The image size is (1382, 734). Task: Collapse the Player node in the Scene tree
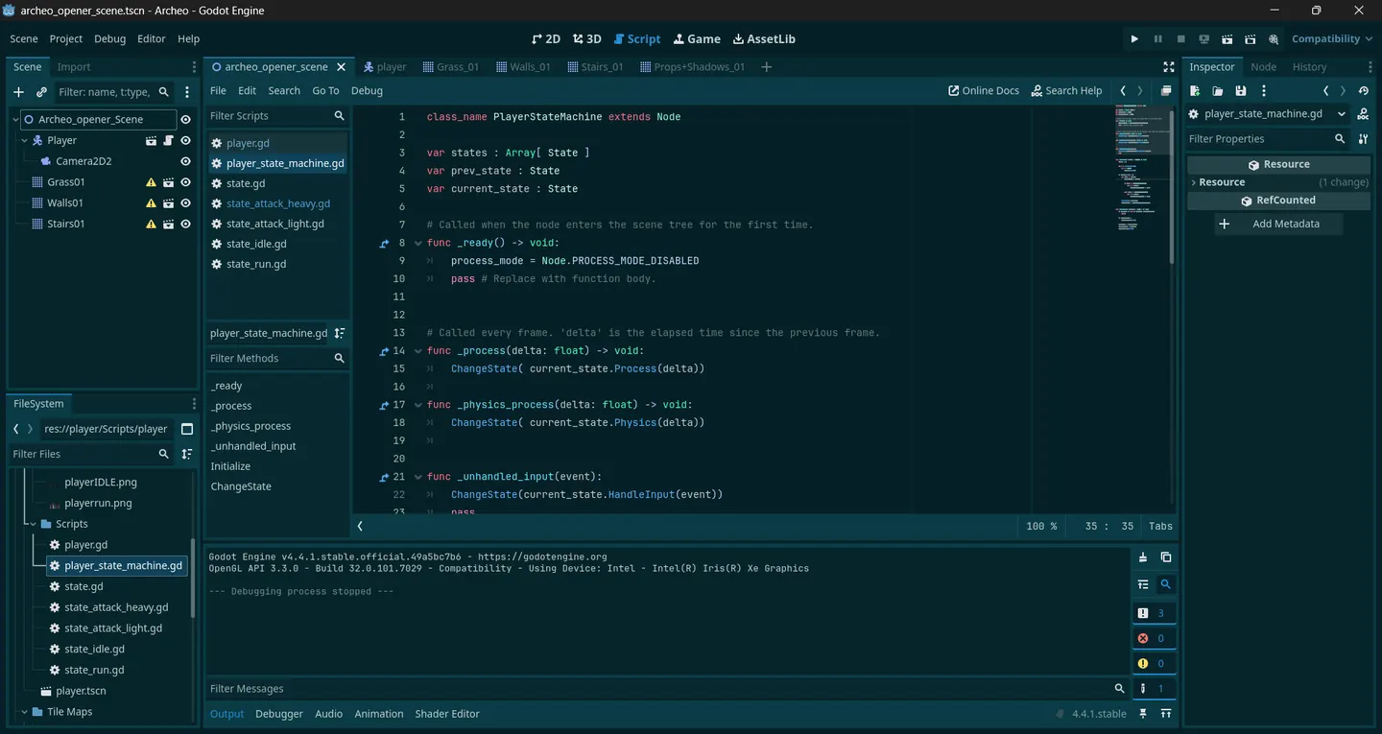[24, 140]
